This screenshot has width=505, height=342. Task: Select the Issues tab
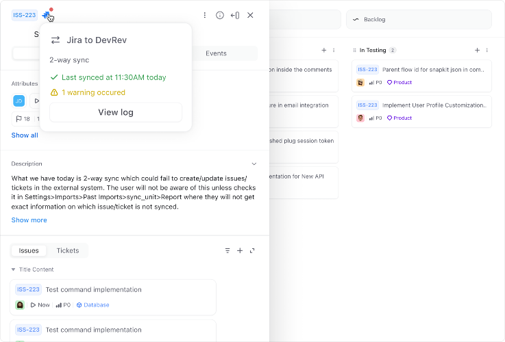(29, 251)
